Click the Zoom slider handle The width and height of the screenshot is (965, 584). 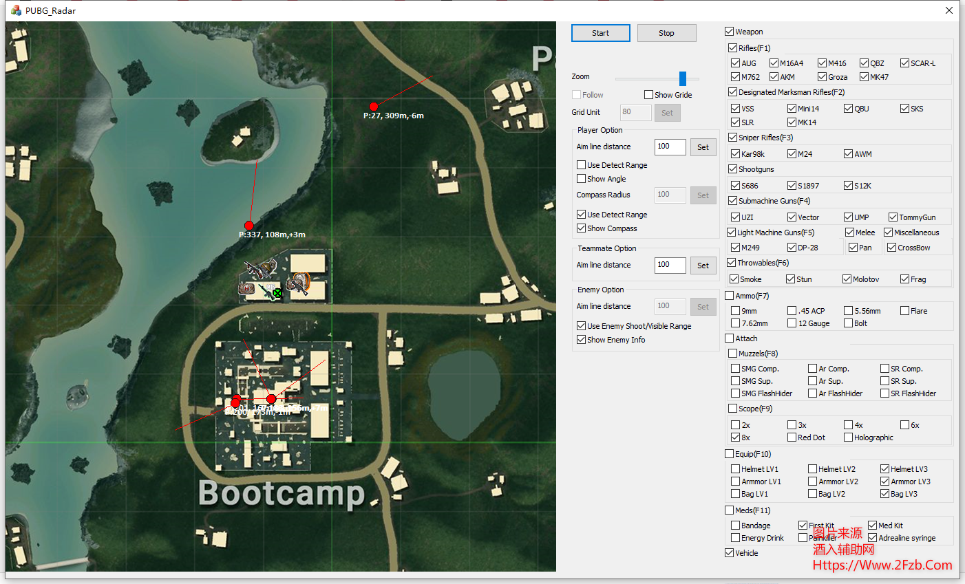point(682,78)
